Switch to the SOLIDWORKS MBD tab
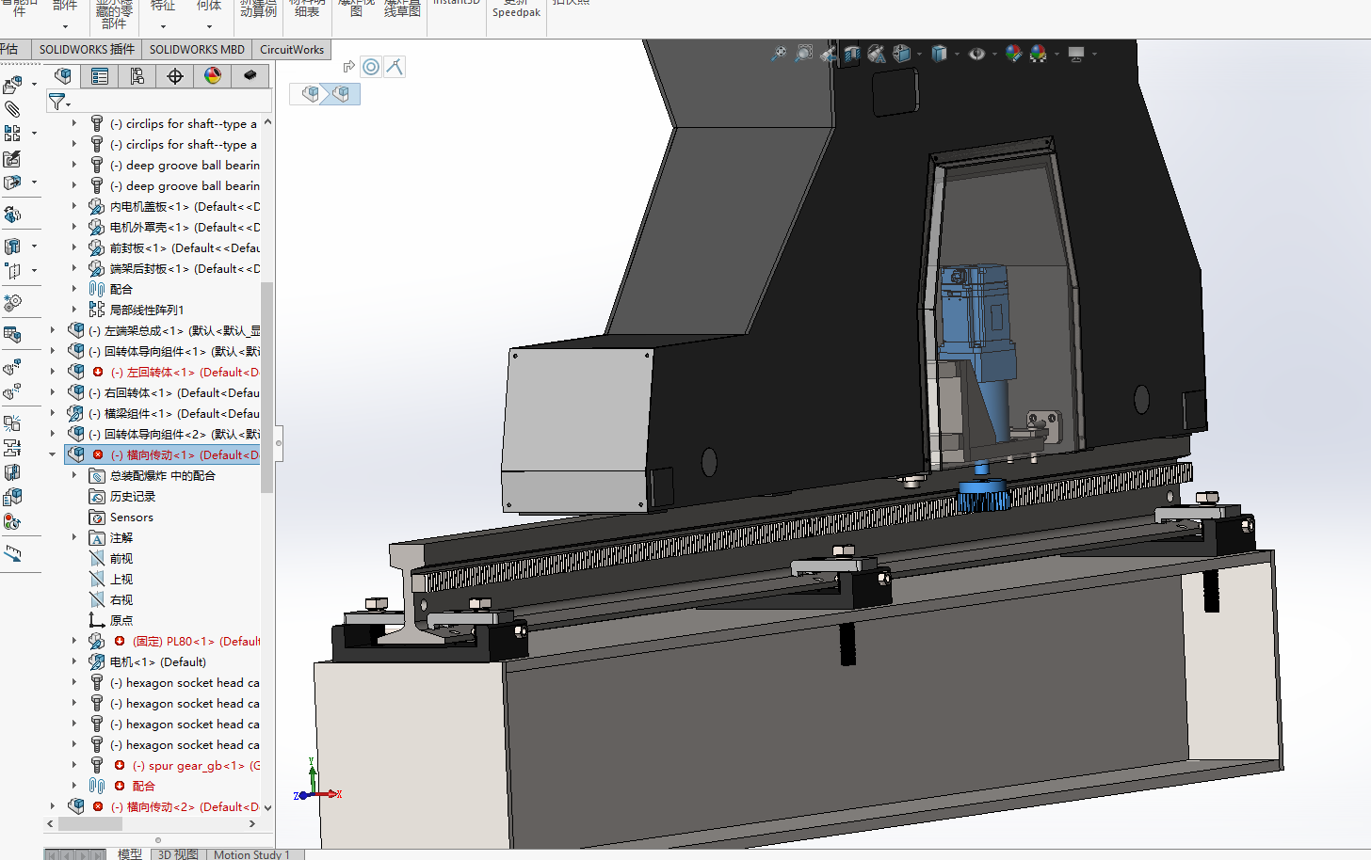This screenshot has width=1371, height=860. (x=197, y=50)
